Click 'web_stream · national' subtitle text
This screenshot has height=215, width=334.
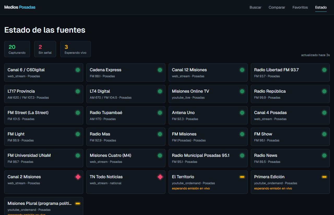(105, 183)
